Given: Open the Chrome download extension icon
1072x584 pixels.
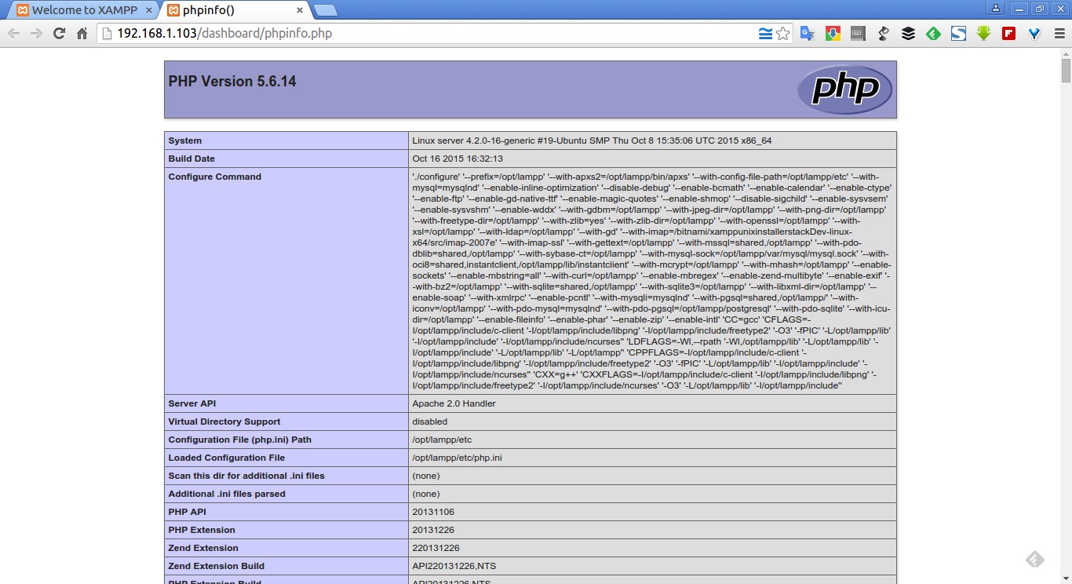Looking at the screenshot, I should [x=833, y=34].
